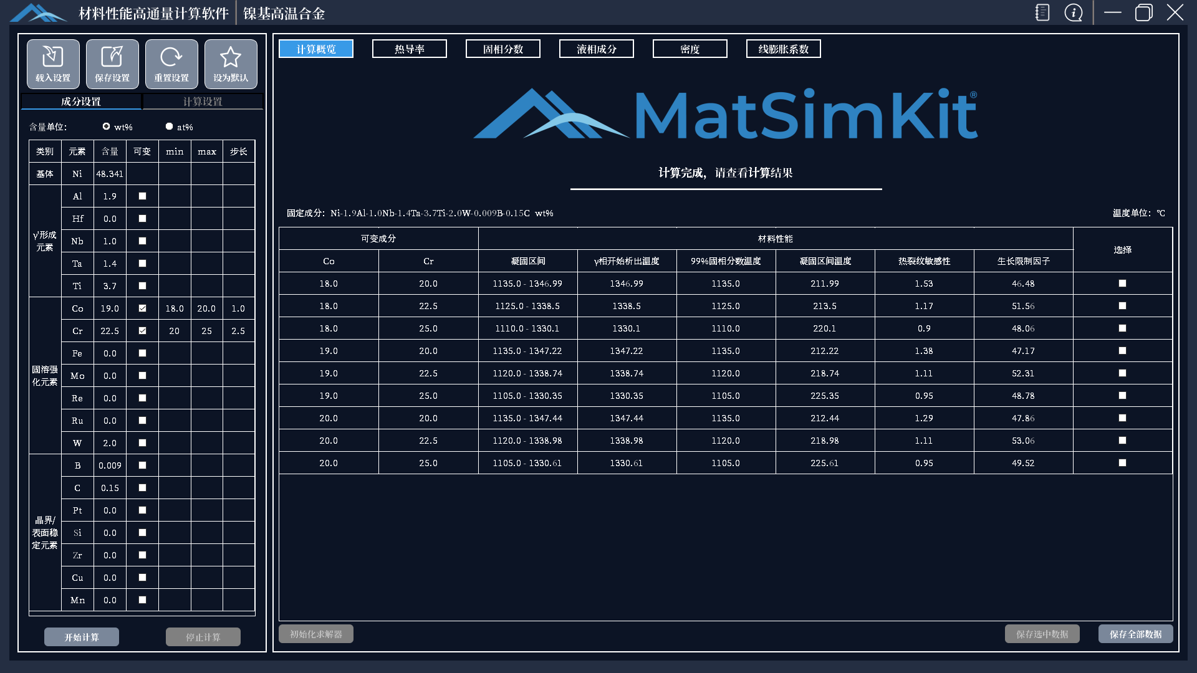Enable variable checkbox for Al element
Screen dimensions: 1197x673
tap(142, 196)
